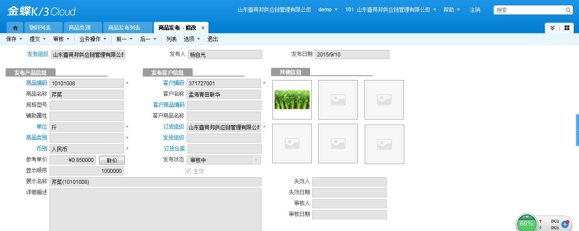Expand the 发布状态 dropdown

[x=256, y=160]
